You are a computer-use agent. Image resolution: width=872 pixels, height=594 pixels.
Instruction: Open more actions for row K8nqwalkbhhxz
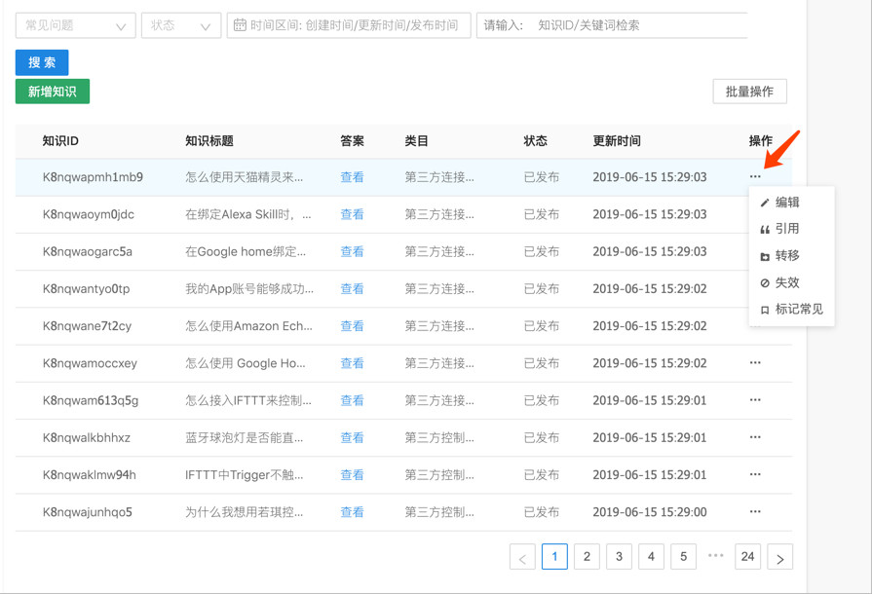click(x=755, y=437)
